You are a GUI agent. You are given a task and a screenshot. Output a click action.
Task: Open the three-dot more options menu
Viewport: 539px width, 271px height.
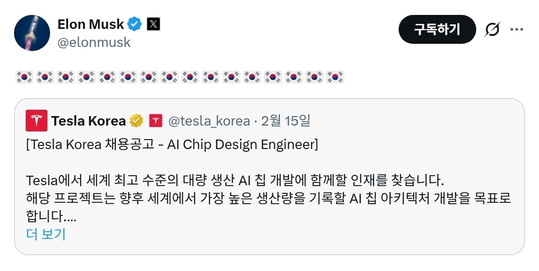coord(516,30)
